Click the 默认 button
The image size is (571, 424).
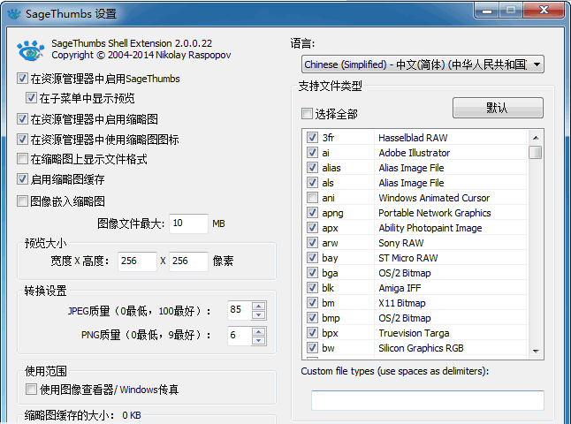pyautogui.click(x=498, y=108)
